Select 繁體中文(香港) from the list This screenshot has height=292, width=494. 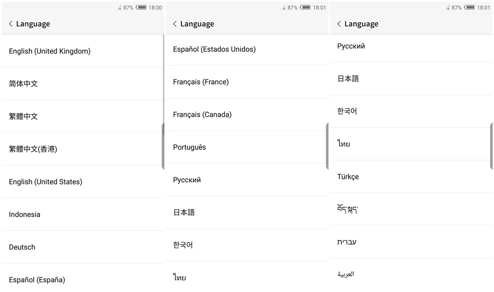coord(33,149)
